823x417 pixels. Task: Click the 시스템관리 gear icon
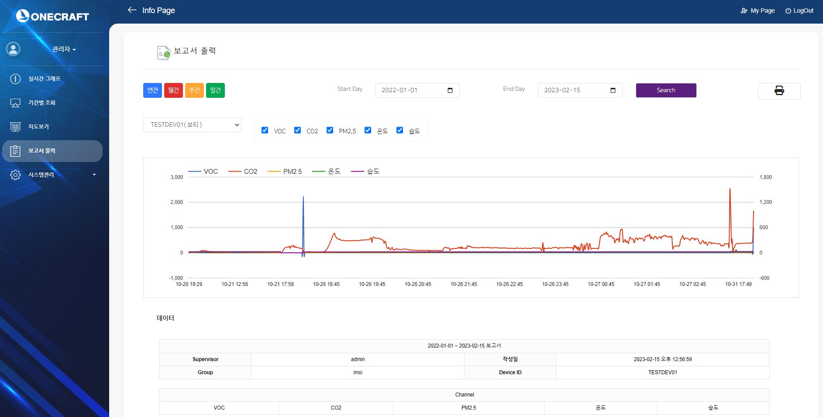[15, 175]
